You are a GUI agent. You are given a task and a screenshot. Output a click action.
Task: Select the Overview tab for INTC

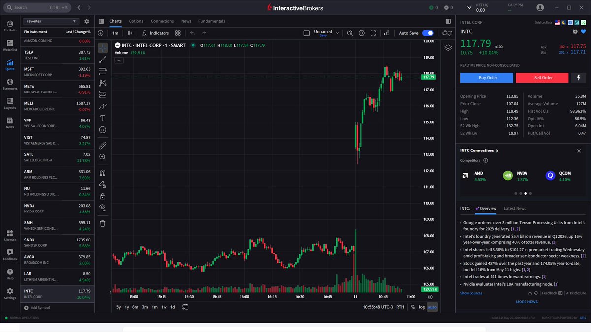486,208
